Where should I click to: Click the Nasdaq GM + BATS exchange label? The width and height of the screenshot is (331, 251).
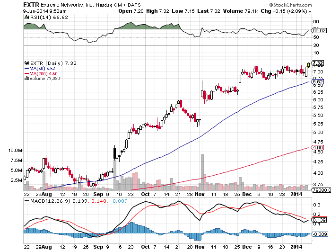point(118,5)
